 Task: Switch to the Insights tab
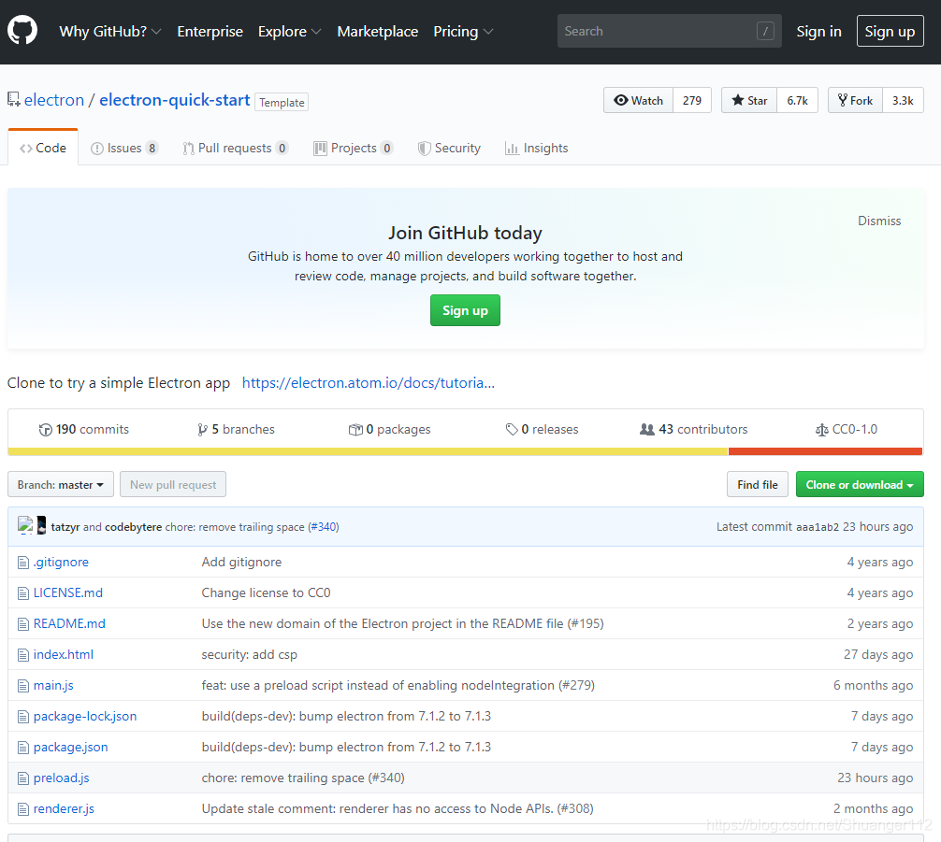(x=537, y=149)
